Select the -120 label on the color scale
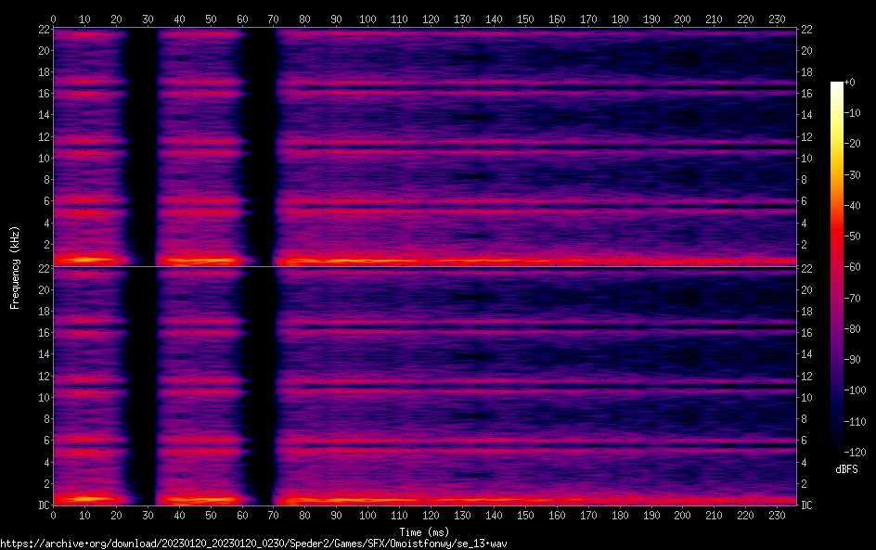Image resolution: width=876 pixels, height=550 pixels. (x=849, y=453)
